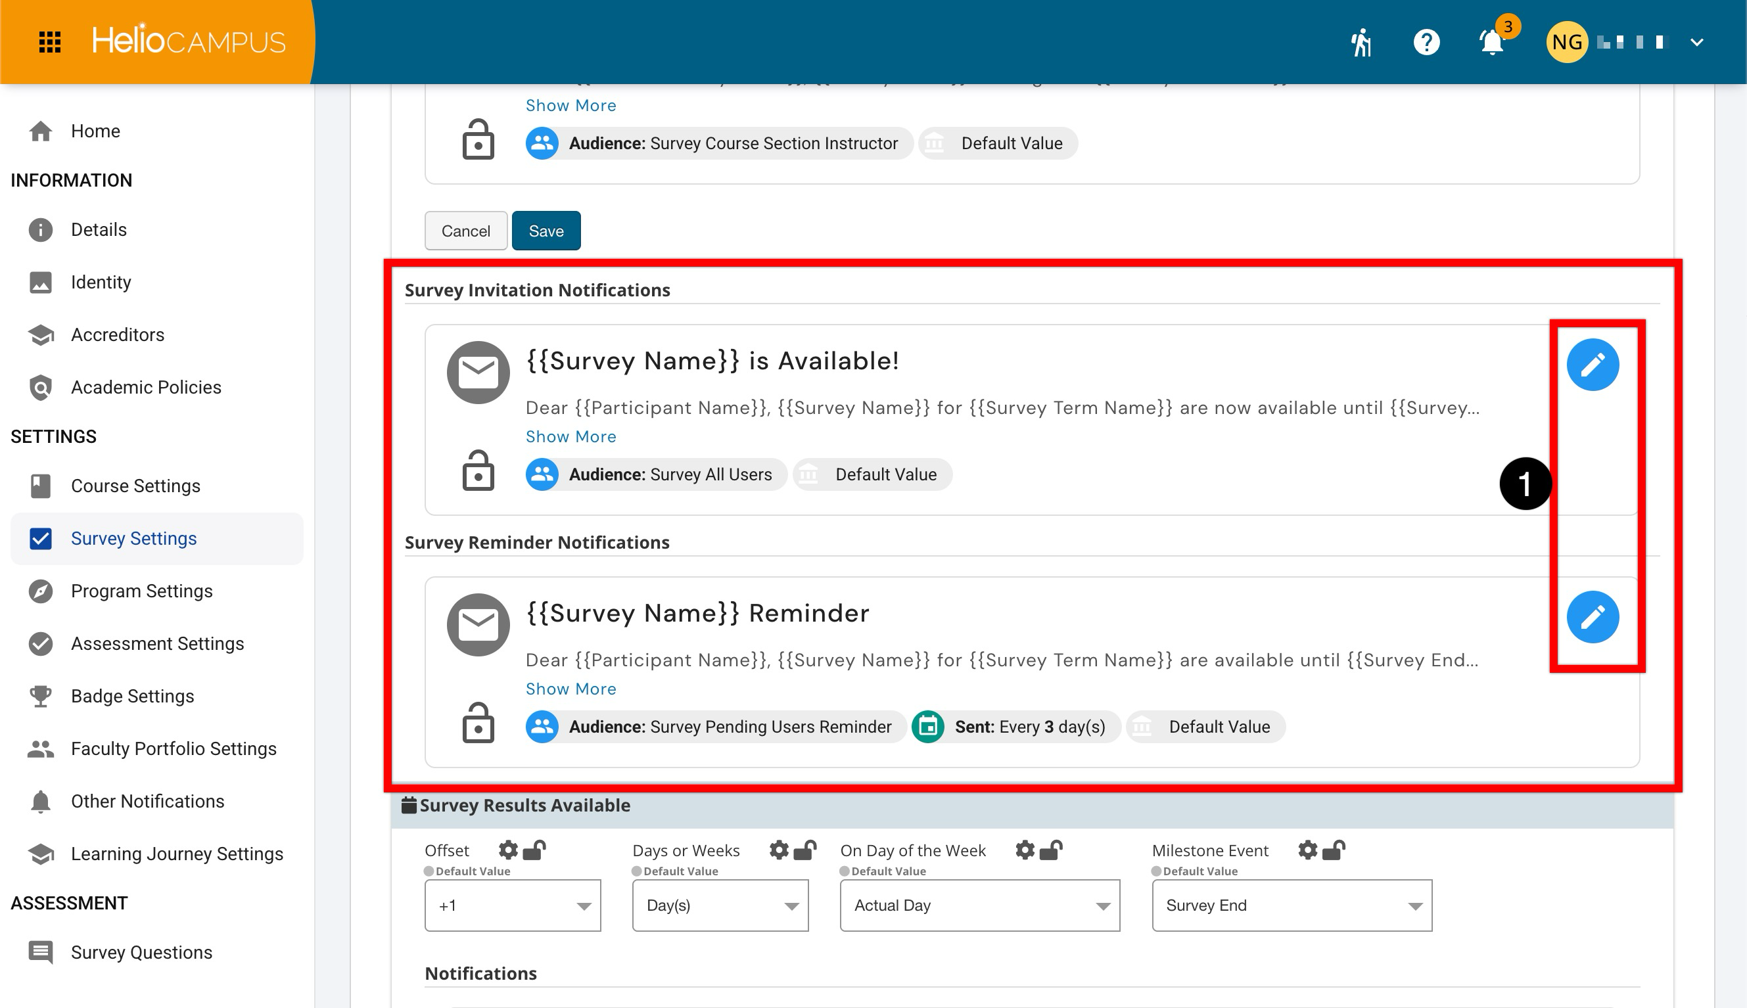Open Program Settings in the sidebar

(x=156, y=591)
